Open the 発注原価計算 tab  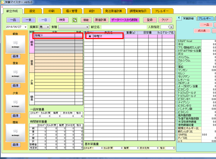tap(114, 11)
